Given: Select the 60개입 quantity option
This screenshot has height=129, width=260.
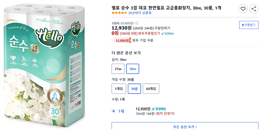Looking at the screenshot, I should (x=151, y=89).
